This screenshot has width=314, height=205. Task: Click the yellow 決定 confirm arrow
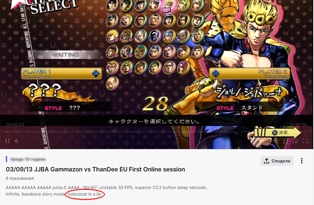(278, 132)
